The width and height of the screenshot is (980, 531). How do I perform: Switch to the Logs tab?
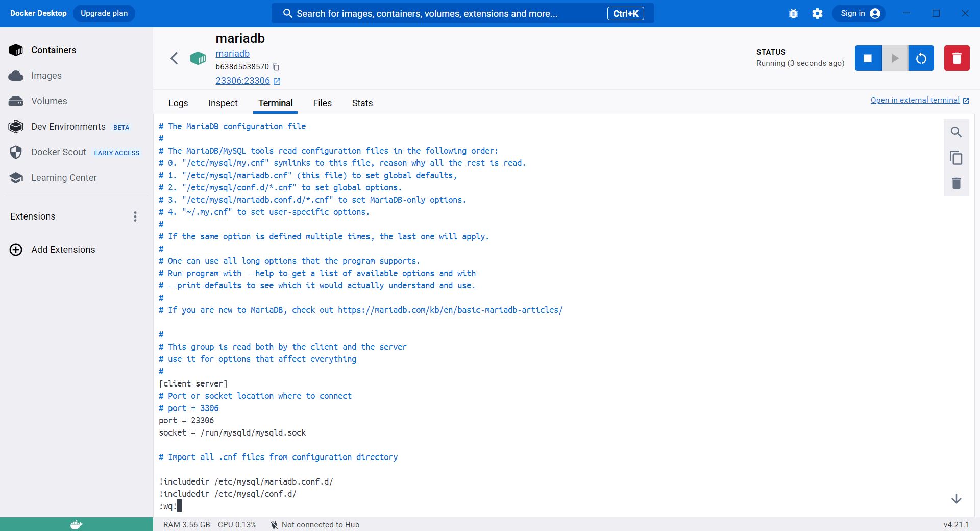point(178,103)
